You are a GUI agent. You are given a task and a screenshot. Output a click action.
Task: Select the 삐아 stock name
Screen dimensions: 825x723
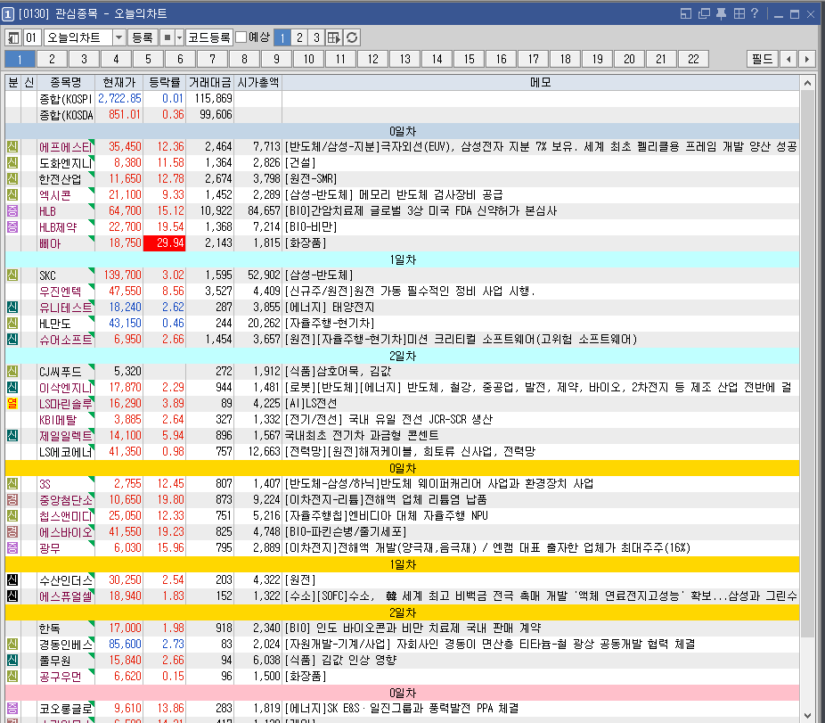tap(50, 243)
